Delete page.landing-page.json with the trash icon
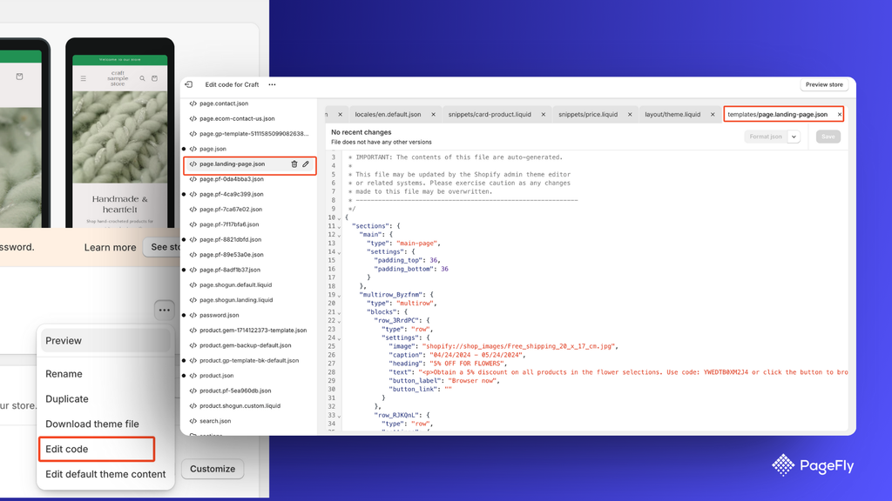892x501 pixels. 294,164
